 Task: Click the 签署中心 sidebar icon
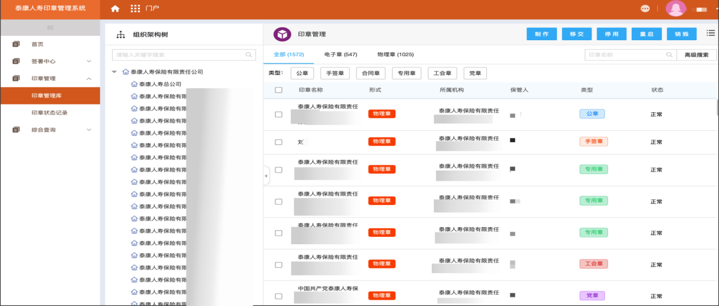coord(16,61)
